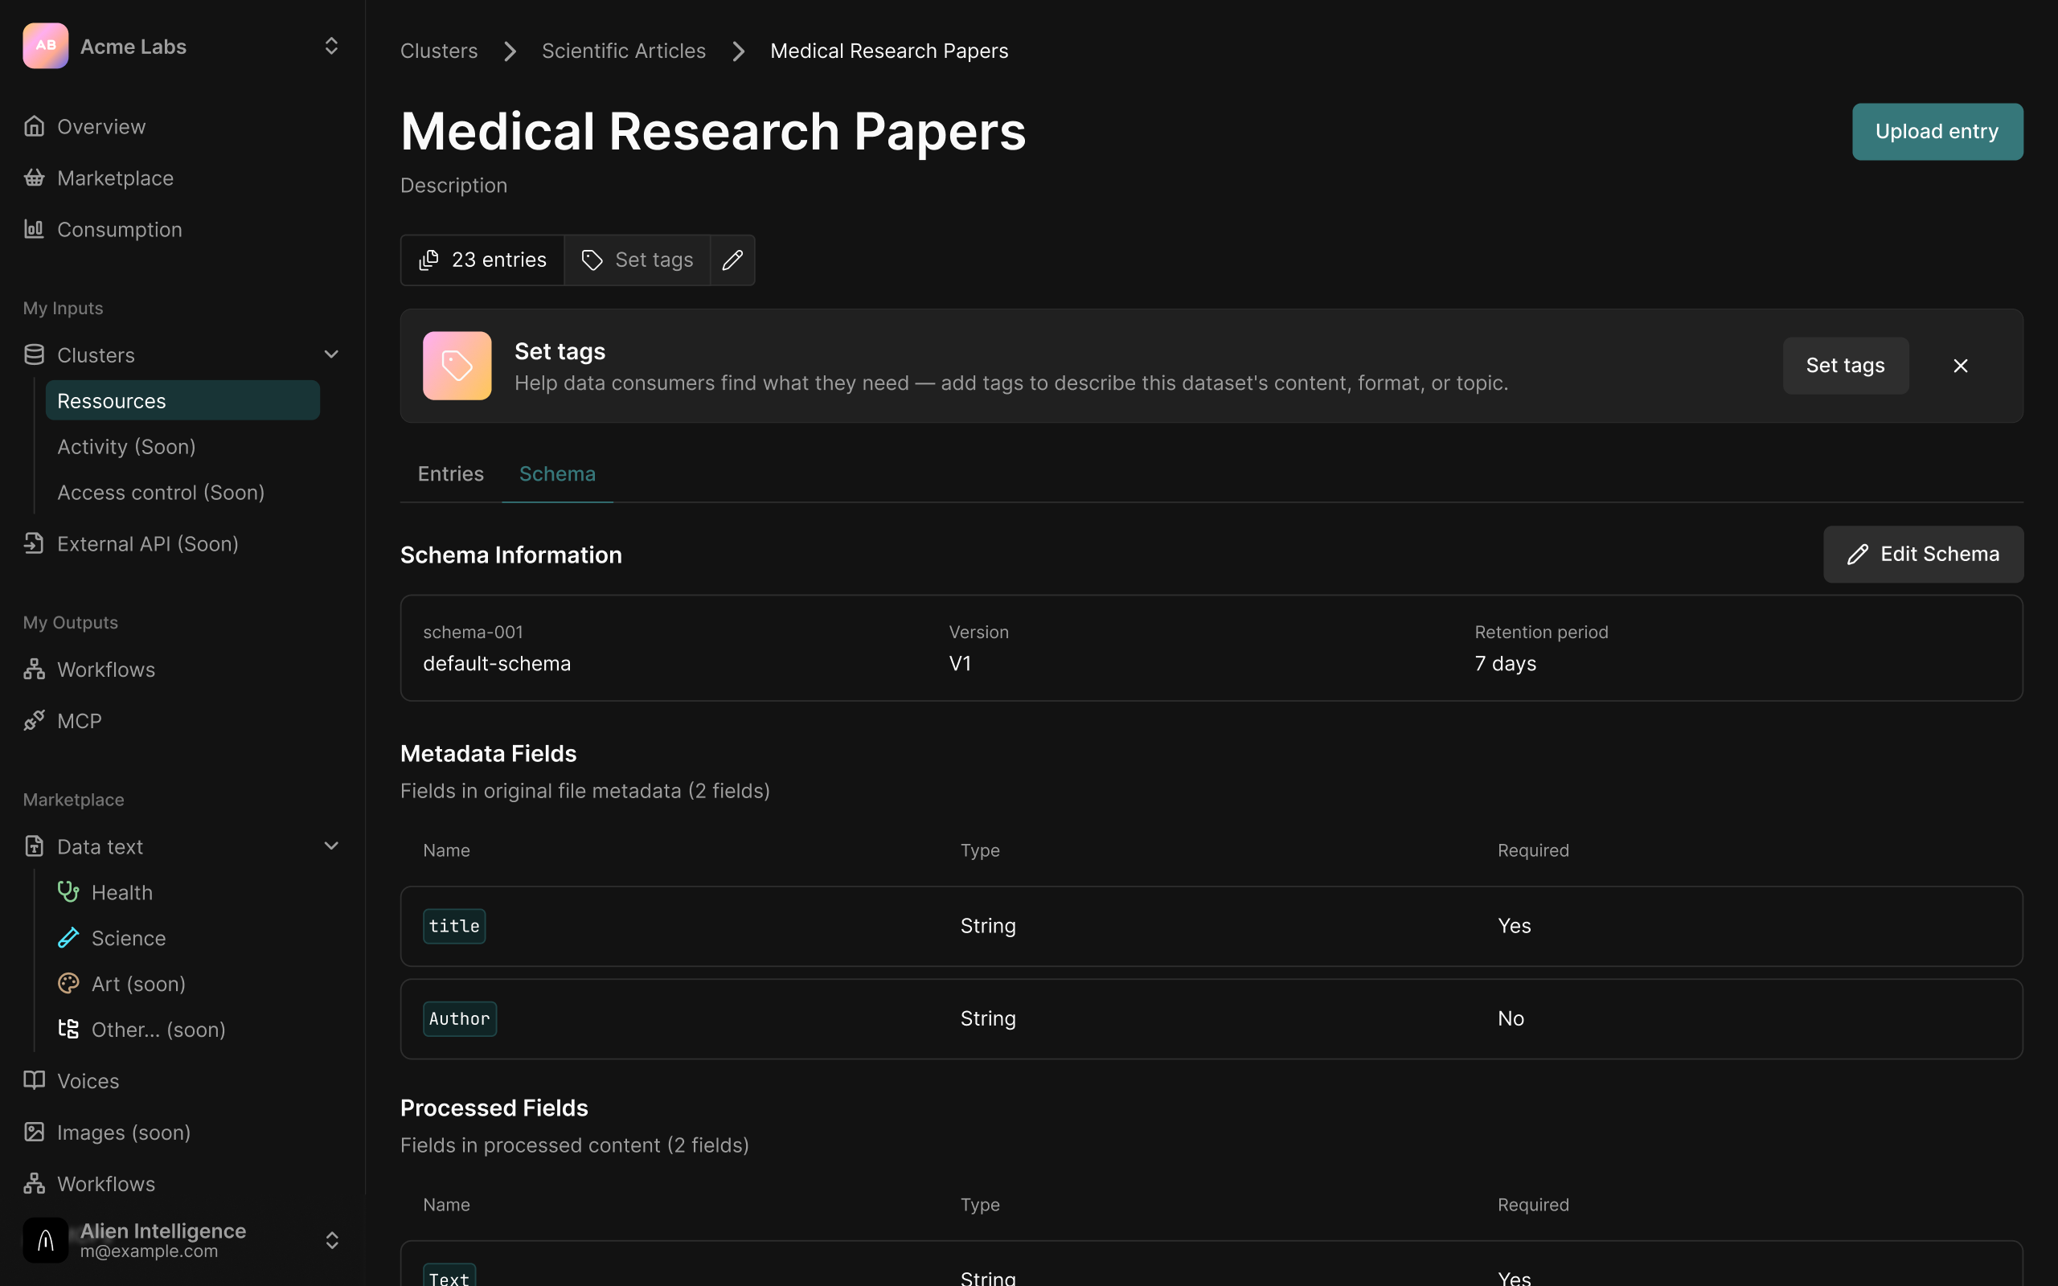
Task: Click the Upload entry button
Action: coord(1937,132)
